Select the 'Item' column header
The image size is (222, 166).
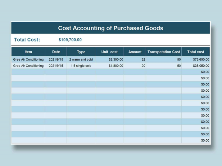pos(28,52)
